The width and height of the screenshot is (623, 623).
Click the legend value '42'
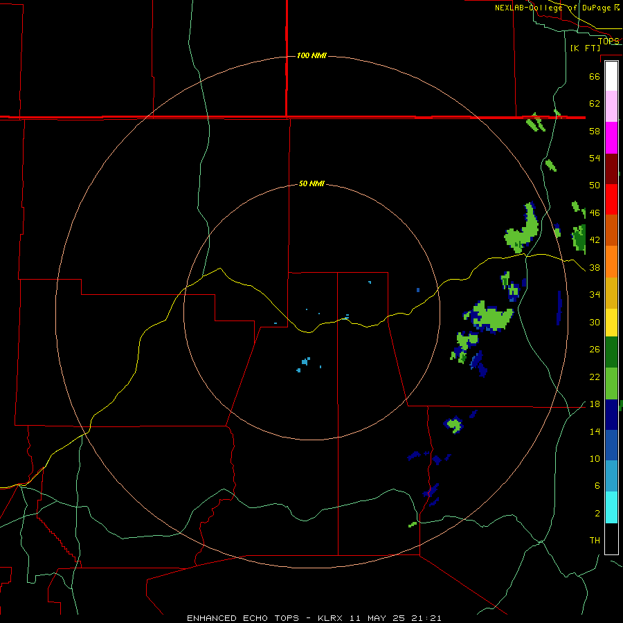[x=595, y=240]
